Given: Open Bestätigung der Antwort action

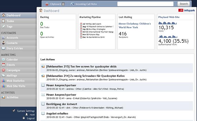Looking at the screenshot, I should pyautogui.click(x=62, y=104).
